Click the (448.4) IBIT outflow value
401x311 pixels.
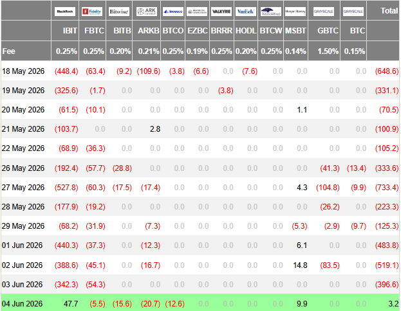pos(66,71)
